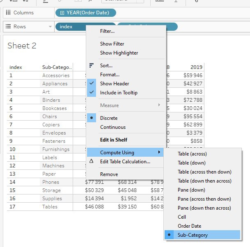Click the 2019 column header
Image resolution: width=250 pixels, height=247 pixels.
tap(196, 67)
